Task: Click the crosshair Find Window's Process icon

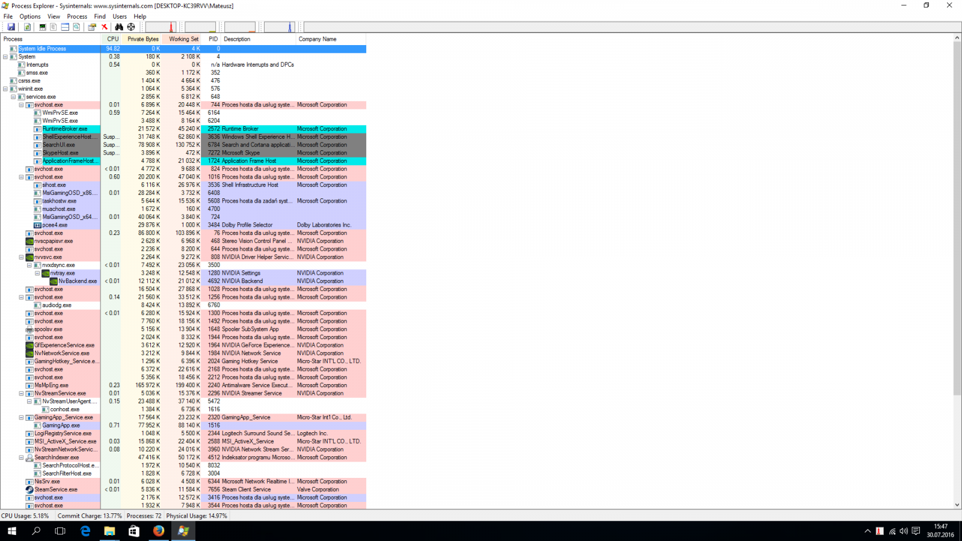Action: point(131,27)
